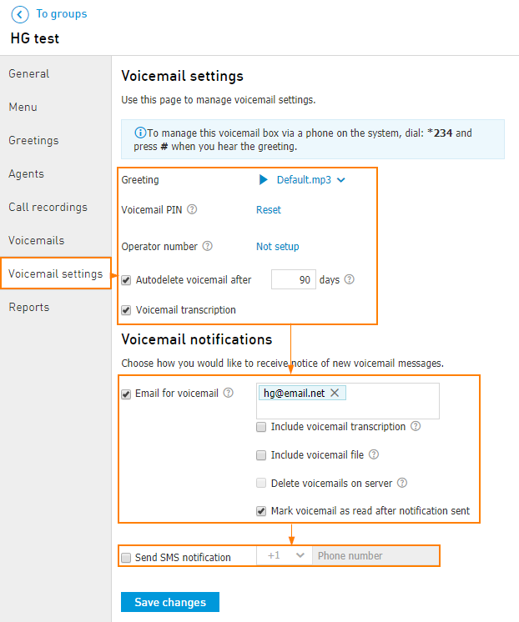Disable Autodelete voicemail after checkbox
This screenshot has height=622, width=519.
pos(126,280)
